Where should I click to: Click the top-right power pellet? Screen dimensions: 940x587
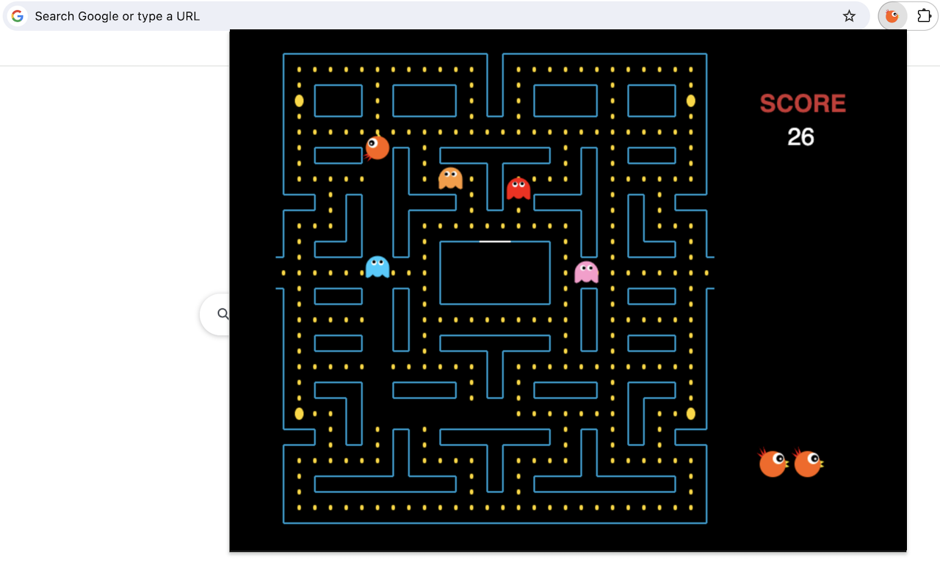pos(690,101)
